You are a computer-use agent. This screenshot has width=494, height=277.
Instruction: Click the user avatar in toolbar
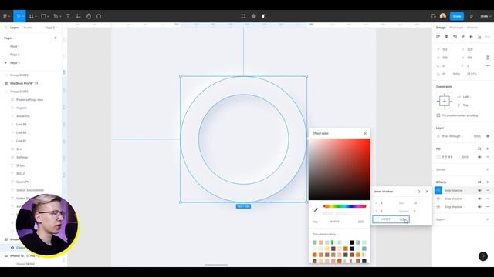pyautogui.click(x=443, y=16)
